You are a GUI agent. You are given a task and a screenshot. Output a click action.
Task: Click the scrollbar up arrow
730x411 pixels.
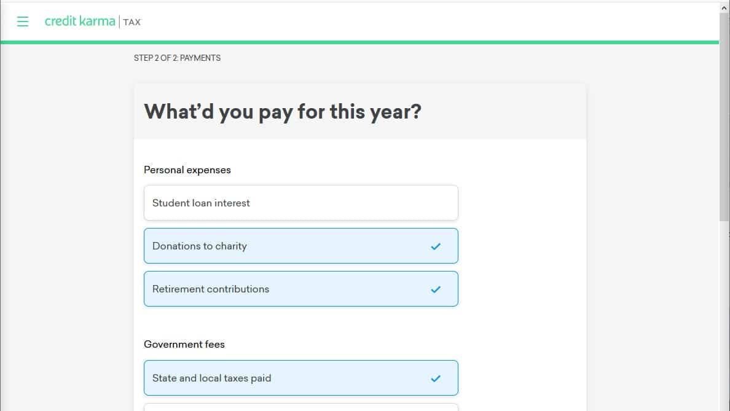point(724,6)
